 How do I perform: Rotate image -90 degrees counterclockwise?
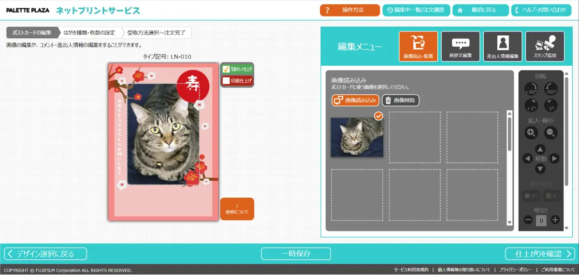[550, 89]
